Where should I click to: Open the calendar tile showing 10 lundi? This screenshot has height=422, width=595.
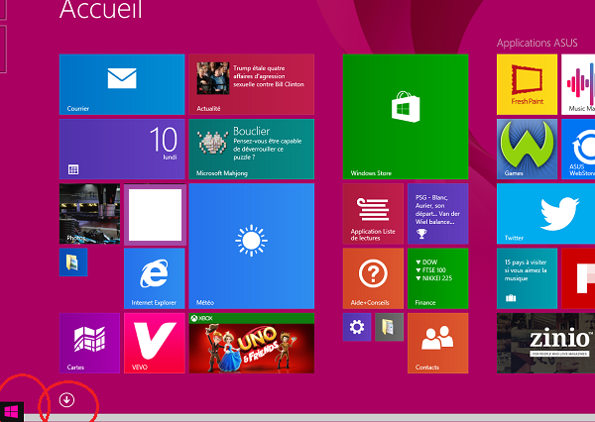[122, 149]
